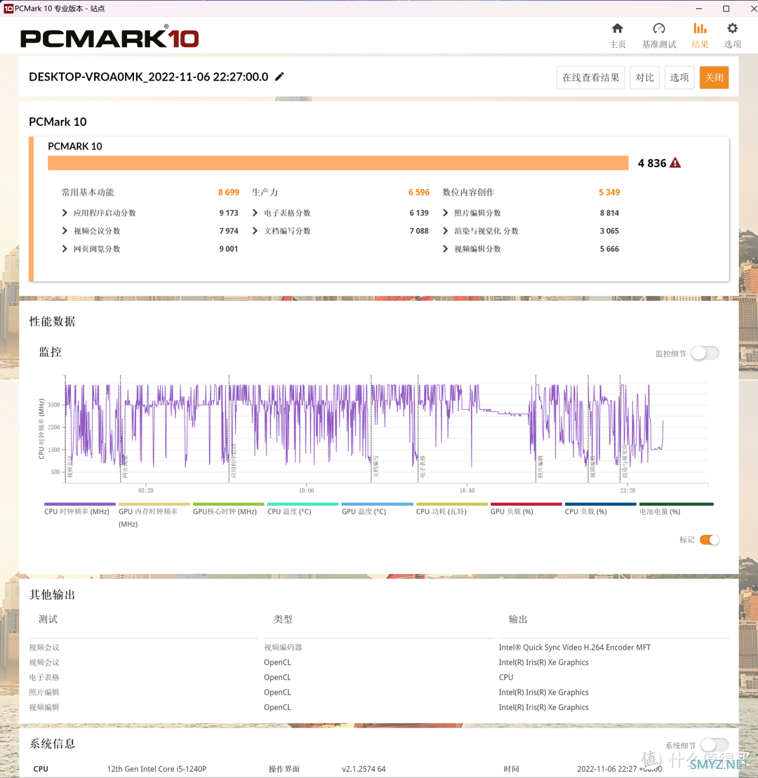Select CPU 时钟频率 (MHz) legend item
Screen dimensions: 758x778
79,509
